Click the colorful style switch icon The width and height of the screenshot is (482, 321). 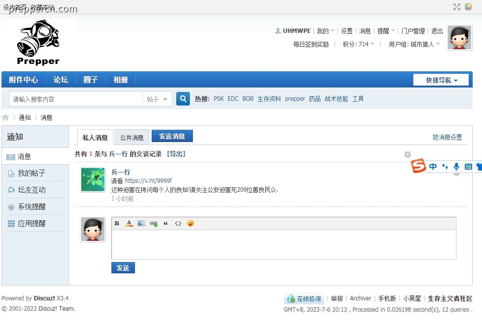point(468,7)
